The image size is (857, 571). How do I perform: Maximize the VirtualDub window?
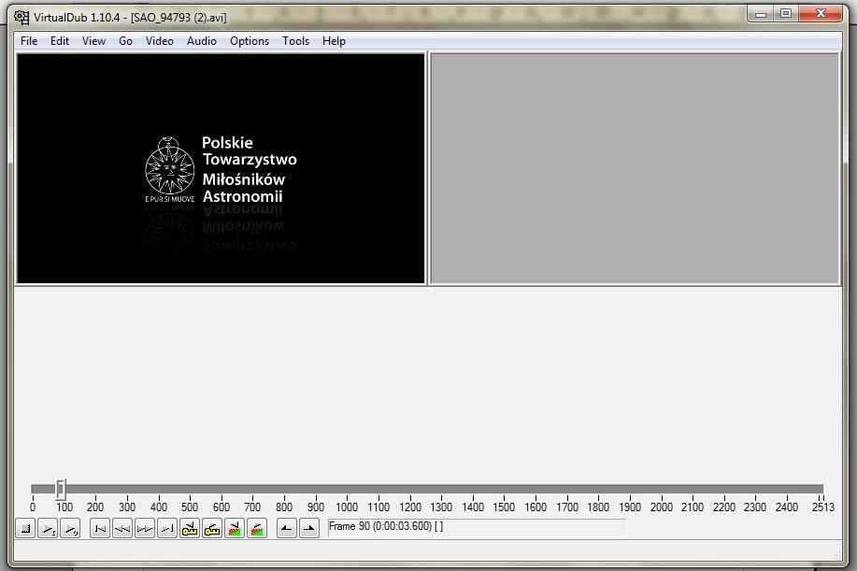click(786, 14)
